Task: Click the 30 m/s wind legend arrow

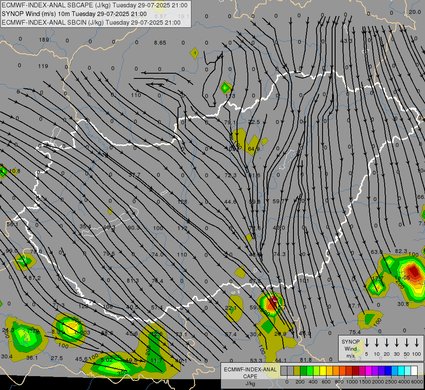Action: 397,343
